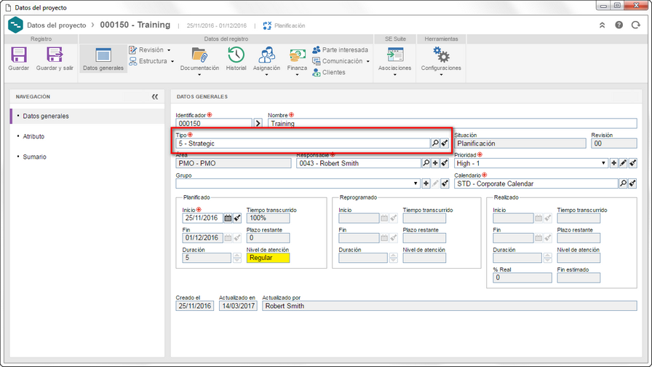
Task: Open Planificado Inicio calendar picker
Action: pos(228,218)
